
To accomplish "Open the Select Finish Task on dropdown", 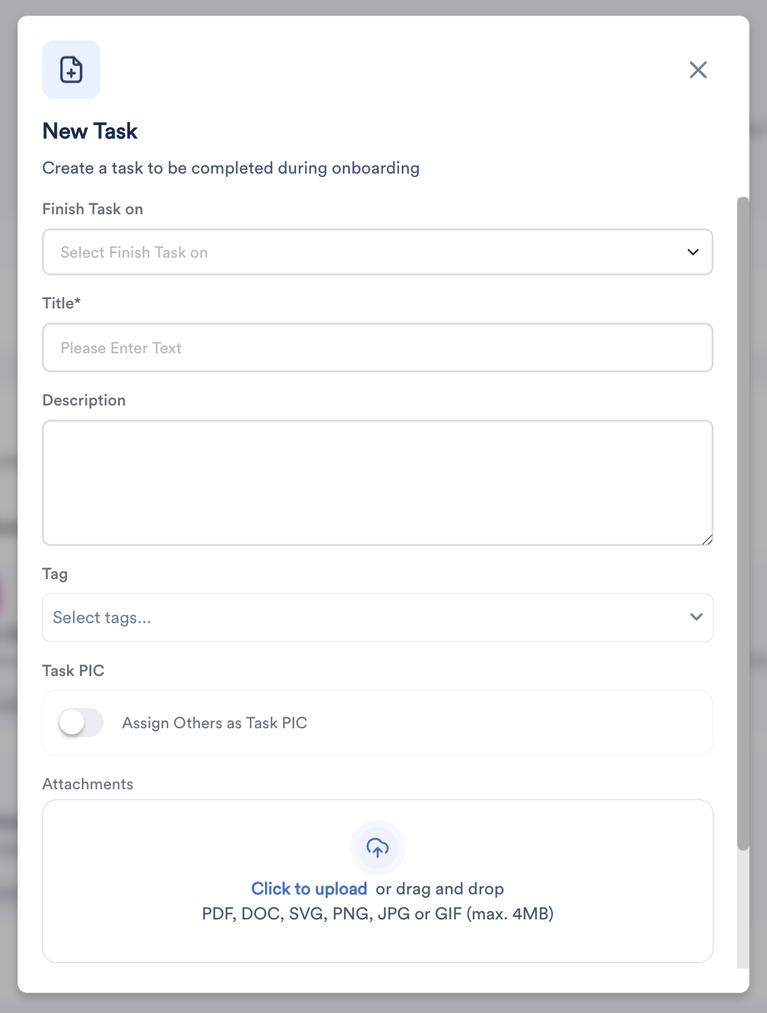I will 377,252.
